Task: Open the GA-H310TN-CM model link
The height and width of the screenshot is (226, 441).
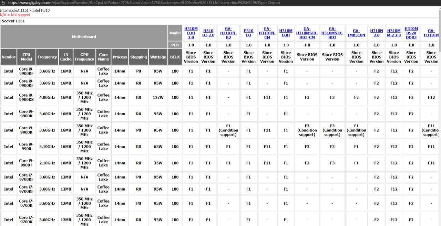Action: coord(267,33)
